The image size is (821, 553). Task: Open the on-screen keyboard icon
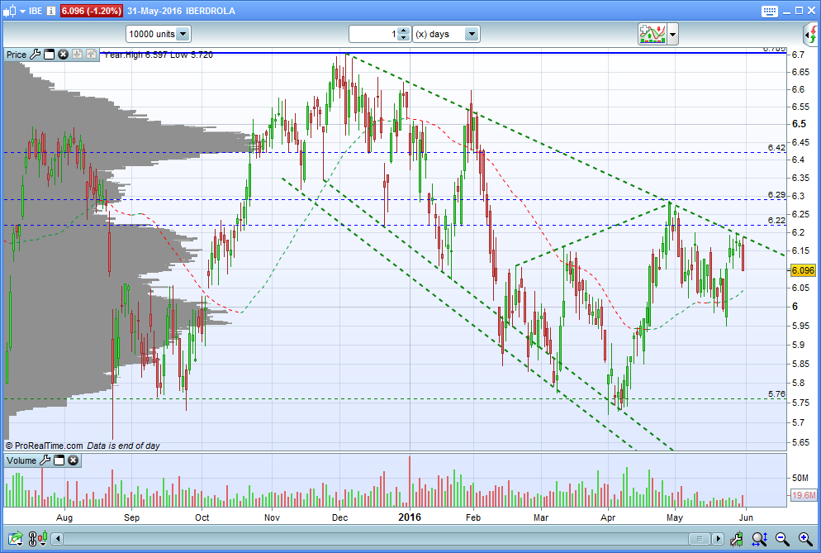770,11
